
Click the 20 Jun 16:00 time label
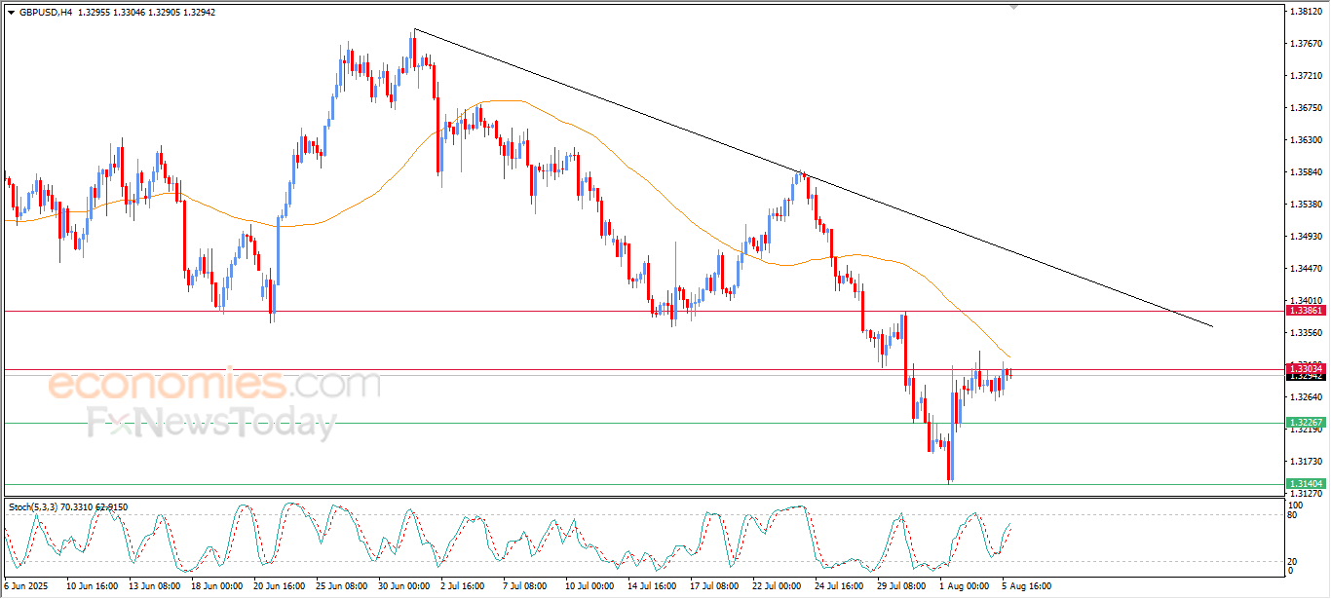(280, 587)
